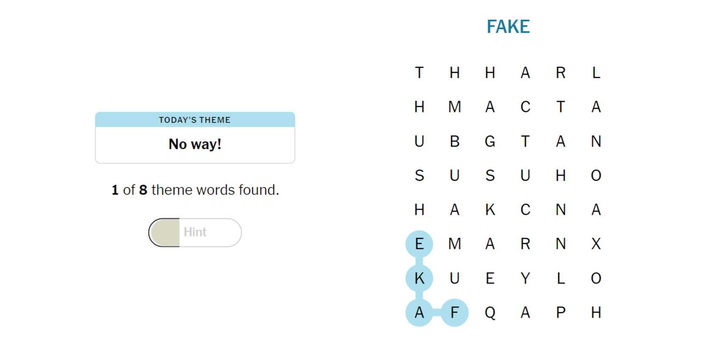Select the letter G tile
The image size is (701, 350).
490,141
